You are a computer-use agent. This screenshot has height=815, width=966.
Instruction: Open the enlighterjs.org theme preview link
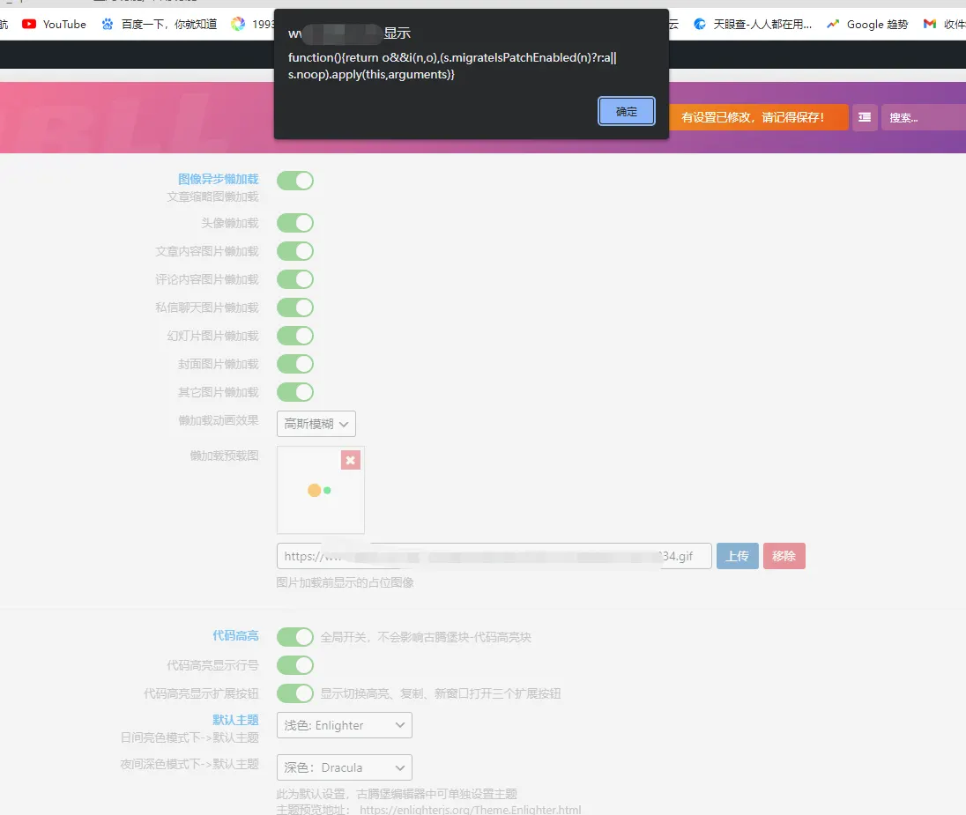point(470,810)
